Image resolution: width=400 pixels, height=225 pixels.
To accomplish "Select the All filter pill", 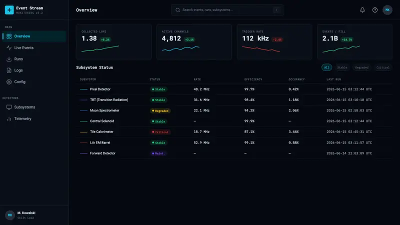I will tap(326, 67).
